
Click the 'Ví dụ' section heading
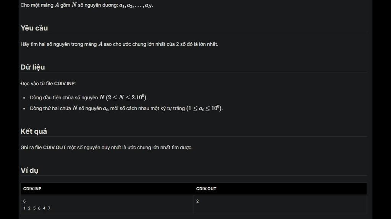(29, 170)
